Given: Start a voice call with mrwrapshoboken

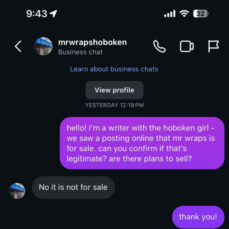Looking at the screenshot, I should click(x=160, y=46).
